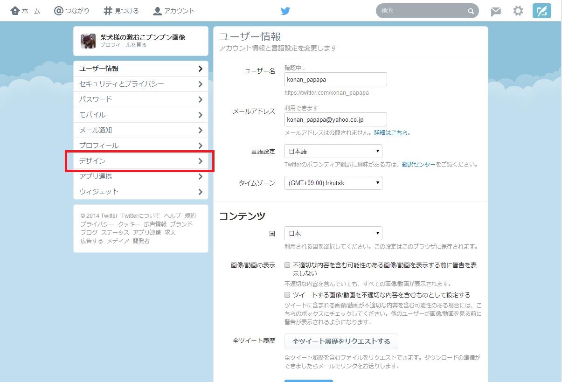The width and height of the screenshot is (562, 382).
Task: Open 見つける in top navigation
Action: (x=121, y=11)
